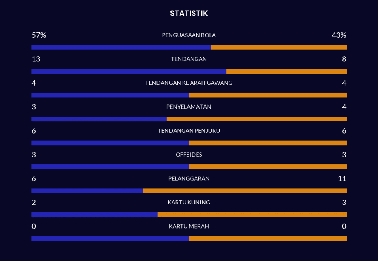This screenshot has height=261, width=378.
Task: Select the Tendangan Ke Arah Gawang label
Action: click(x=189, y=83)
